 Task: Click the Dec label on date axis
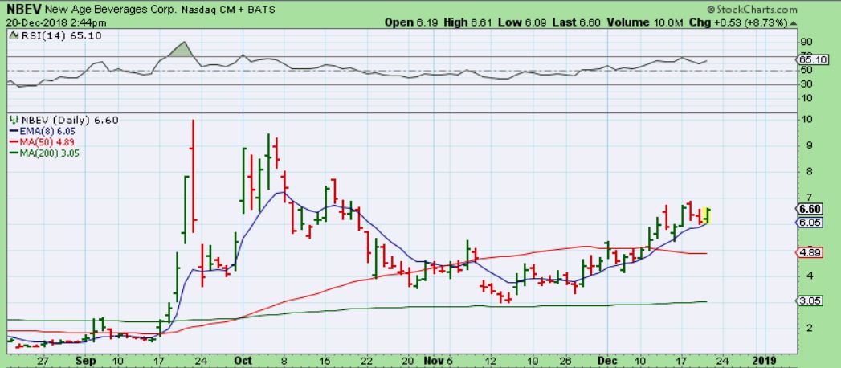coord(607,360)
